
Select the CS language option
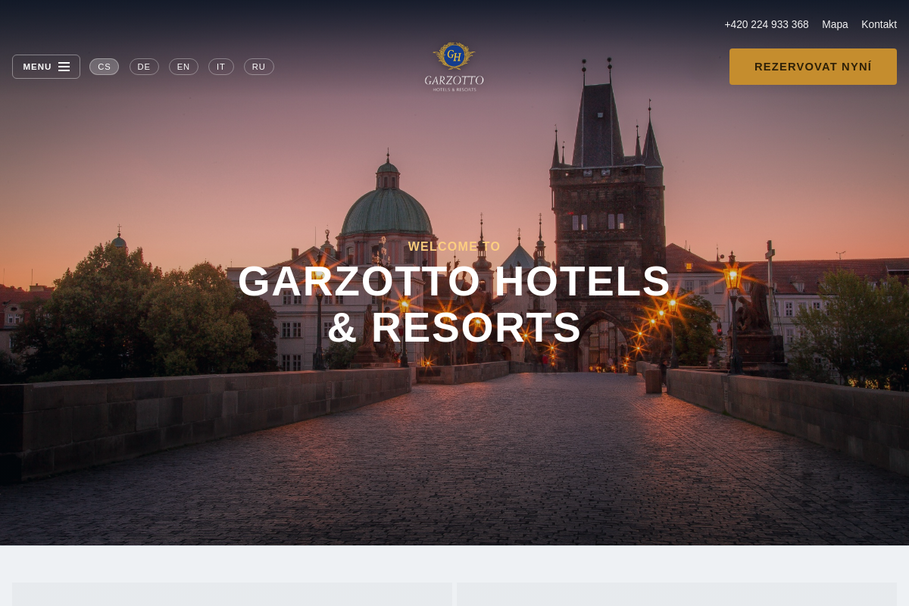point(104,67)
